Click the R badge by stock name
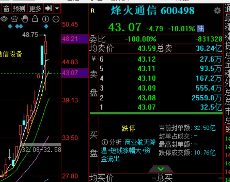 pos(92,11)
